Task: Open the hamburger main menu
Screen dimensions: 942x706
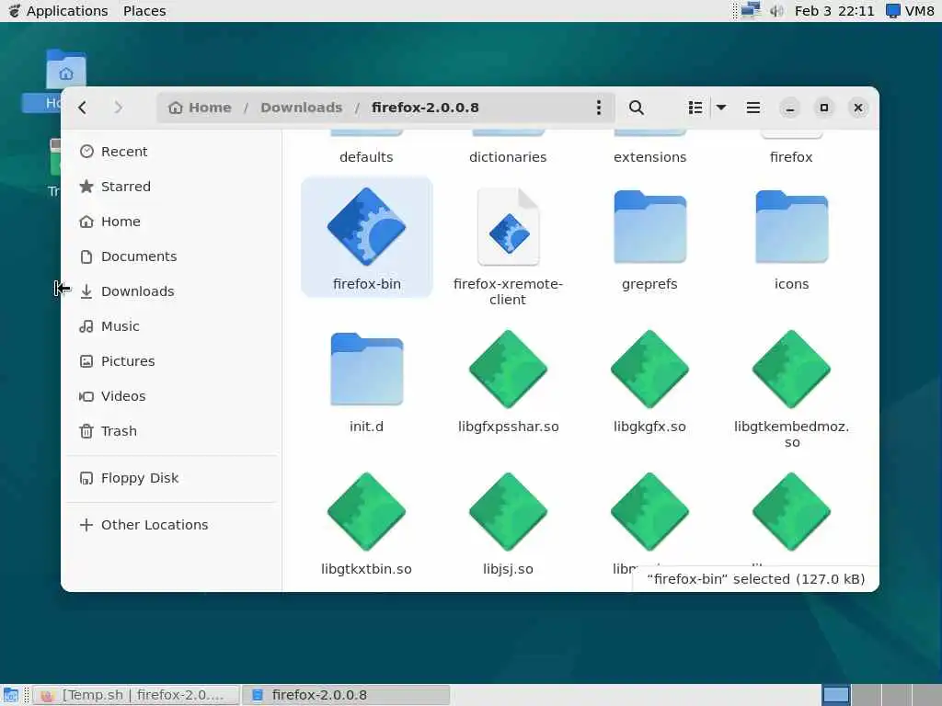Action: coord(752,108)
